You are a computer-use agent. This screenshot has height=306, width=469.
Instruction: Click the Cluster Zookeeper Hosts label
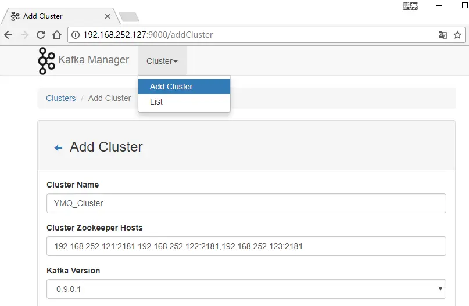pyautogui.click(x=95, y=228)
